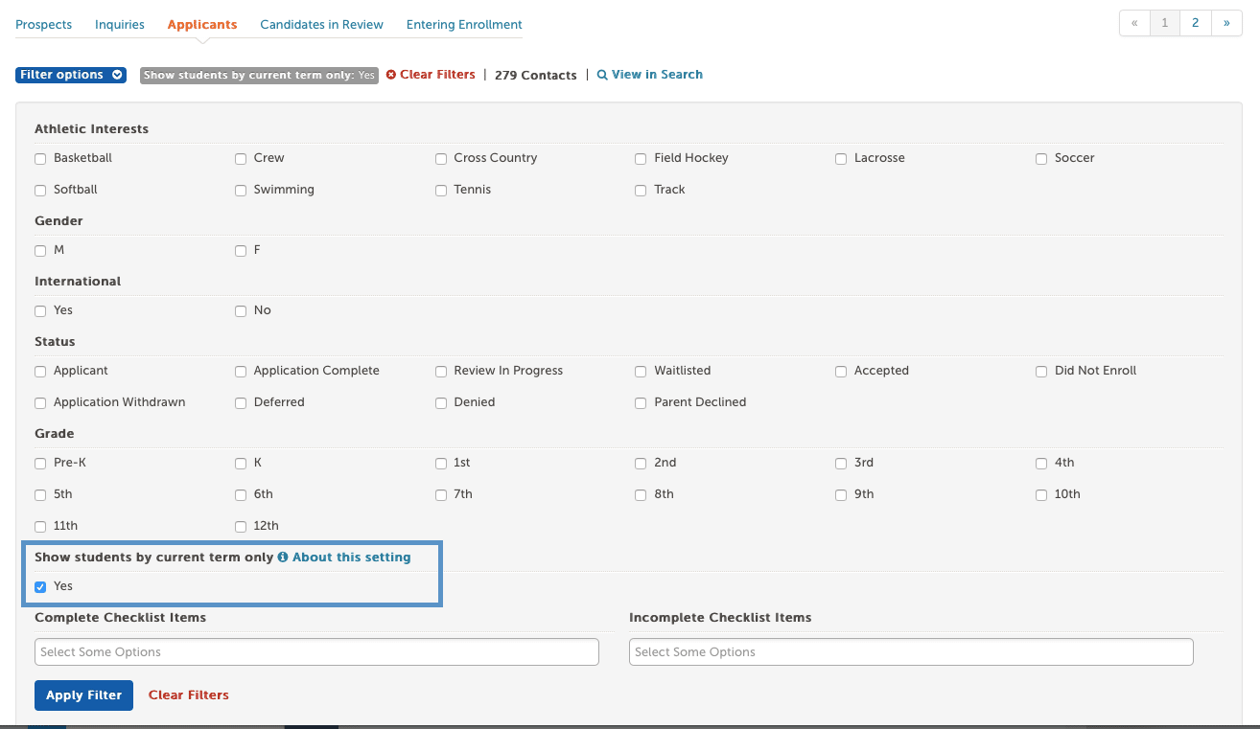Check the K grade checkbox
Screen dimensions: 1260x729
point(241,464)
